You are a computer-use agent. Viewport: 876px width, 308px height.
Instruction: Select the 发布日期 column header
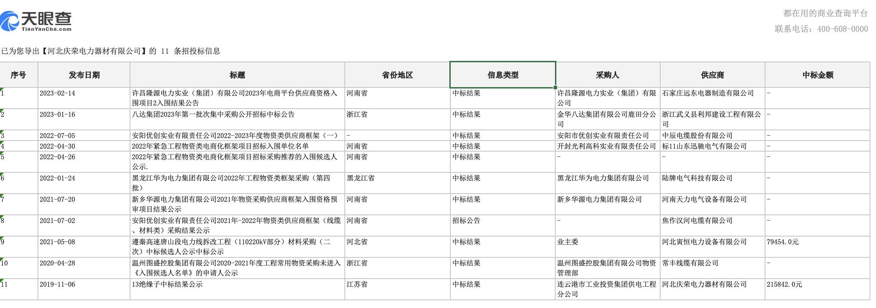click(x=84, y=75)
